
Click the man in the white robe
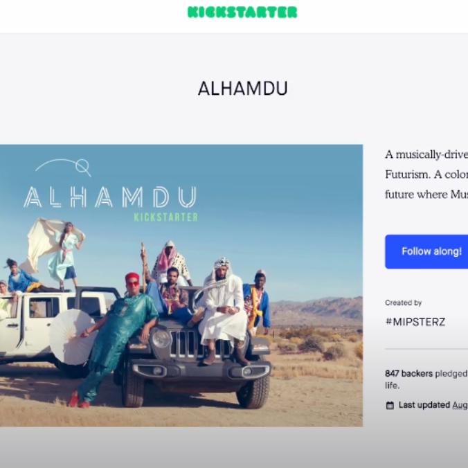coord(223,310)
